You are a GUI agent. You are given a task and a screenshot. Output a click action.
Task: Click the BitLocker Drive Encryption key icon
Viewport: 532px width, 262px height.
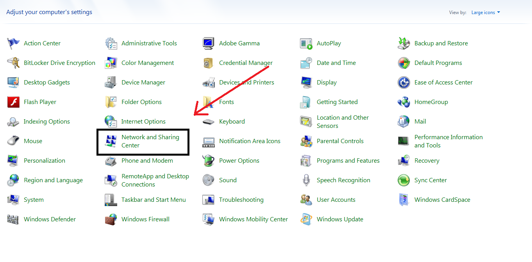coord(13,63)
